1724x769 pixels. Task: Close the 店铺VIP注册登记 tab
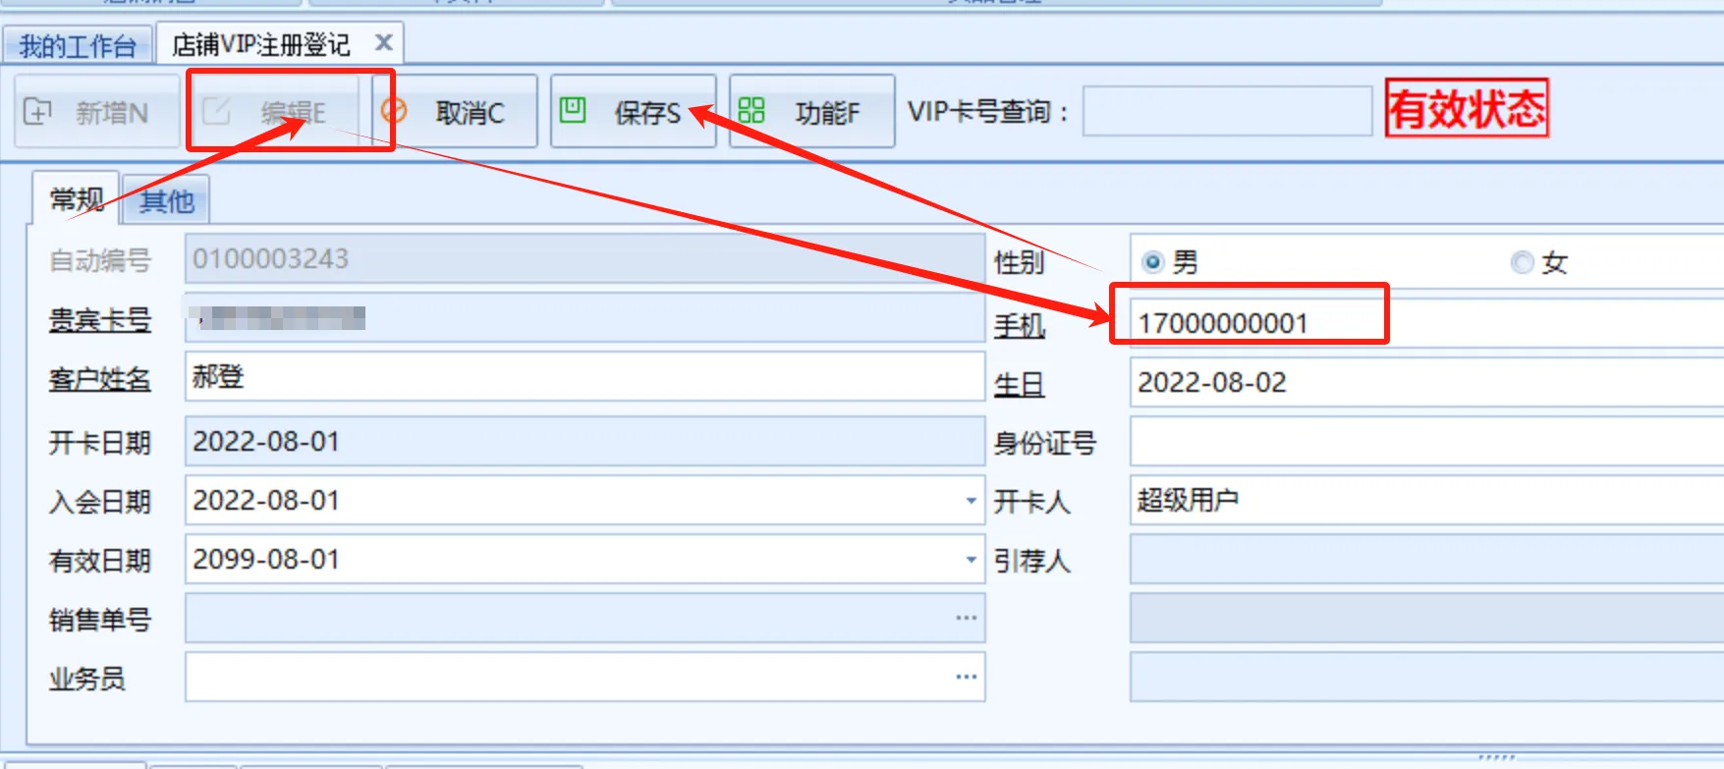384,42
